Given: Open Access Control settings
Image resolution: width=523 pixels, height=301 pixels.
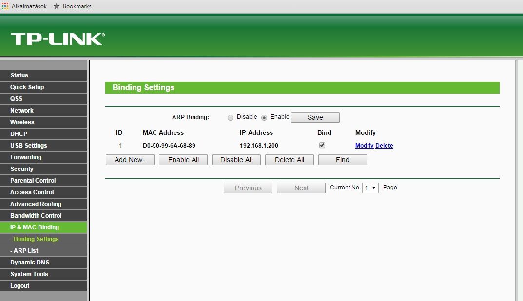Looking at the screenshot, I should (43, 192).
